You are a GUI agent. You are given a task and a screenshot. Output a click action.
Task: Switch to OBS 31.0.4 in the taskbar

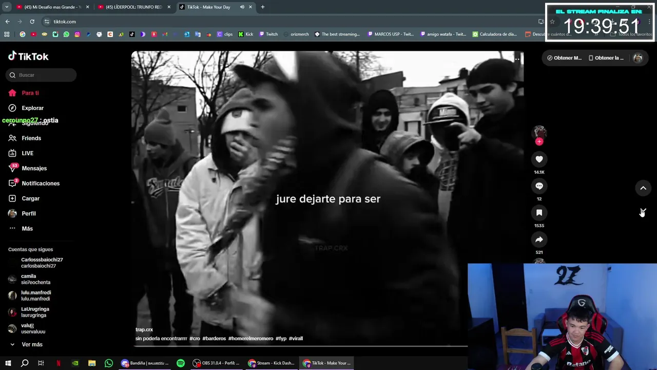tap(216, 363)
